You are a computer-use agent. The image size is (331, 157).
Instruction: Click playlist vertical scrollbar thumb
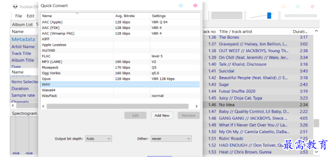(316, 123)
